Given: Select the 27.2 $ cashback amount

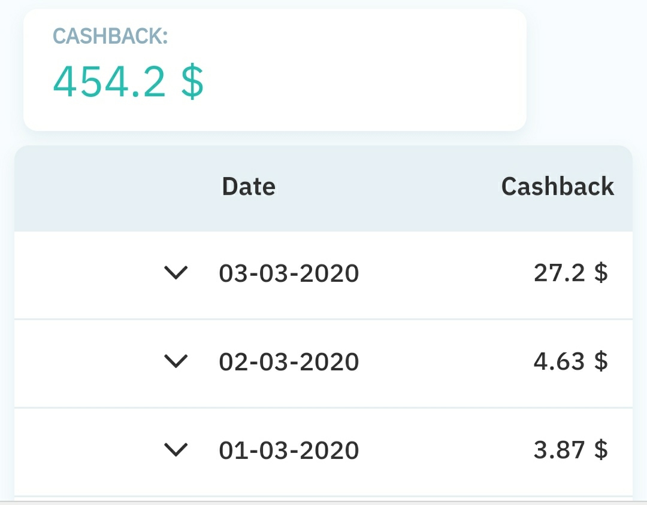Looking at the screenshot, I should [571, 272].
